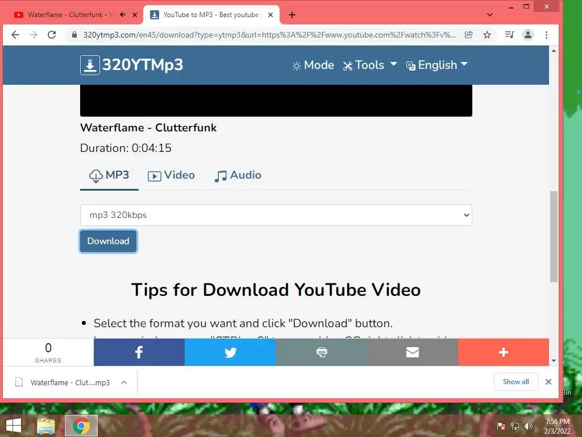Close the downloads bar
Image resolution: width=582 pixels, height=437 pixels.
point(548,382)
